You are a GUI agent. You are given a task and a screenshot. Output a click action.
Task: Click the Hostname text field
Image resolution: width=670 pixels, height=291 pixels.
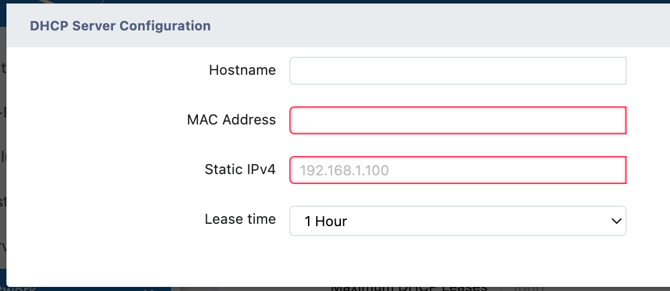457,71
